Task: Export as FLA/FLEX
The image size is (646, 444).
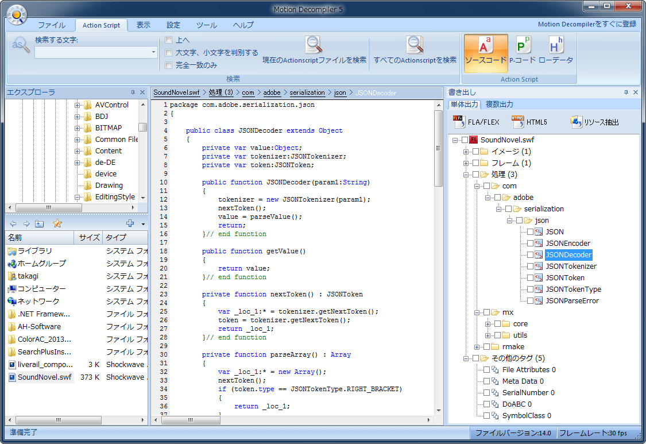Action: [x=476, y=122]
